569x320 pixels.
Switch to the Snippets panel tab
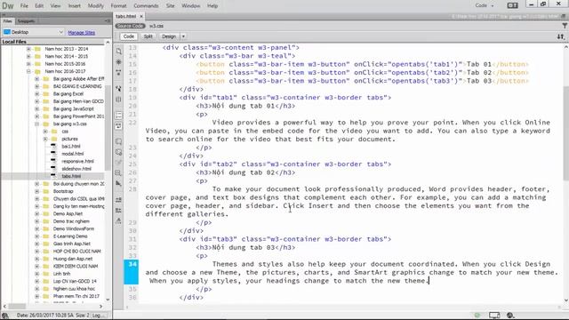click(26, 21)
